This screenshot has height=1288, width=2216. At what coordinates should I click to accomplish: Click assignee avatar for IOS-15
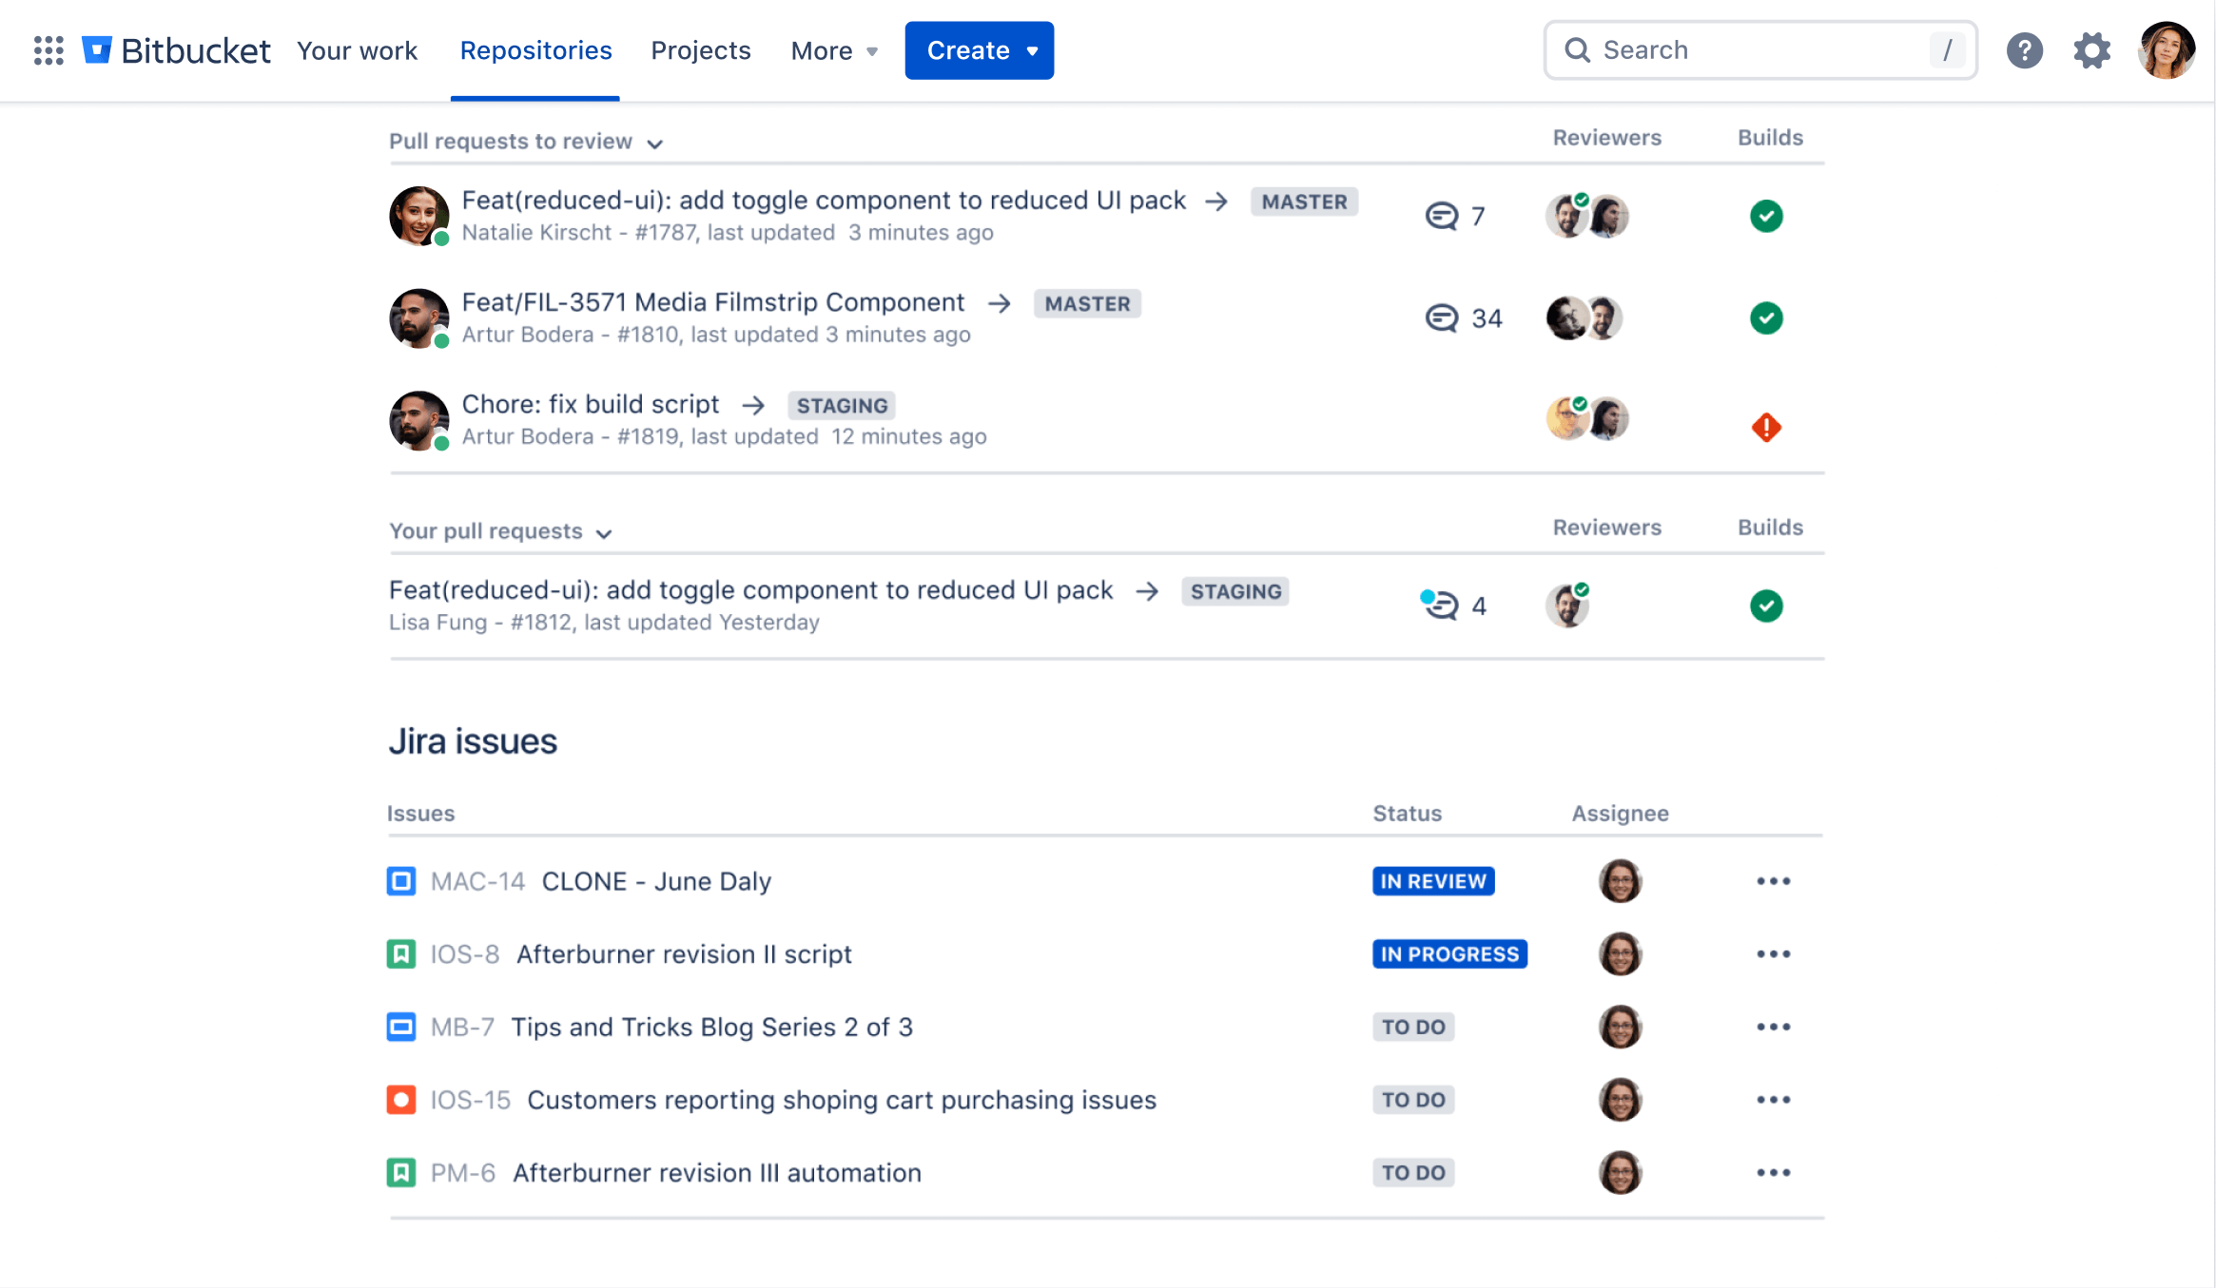[1620, 1100]
